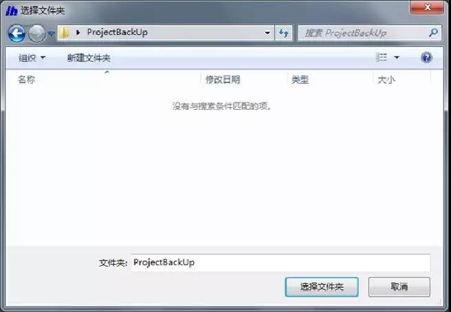Click the change view icon

[382, 58]
